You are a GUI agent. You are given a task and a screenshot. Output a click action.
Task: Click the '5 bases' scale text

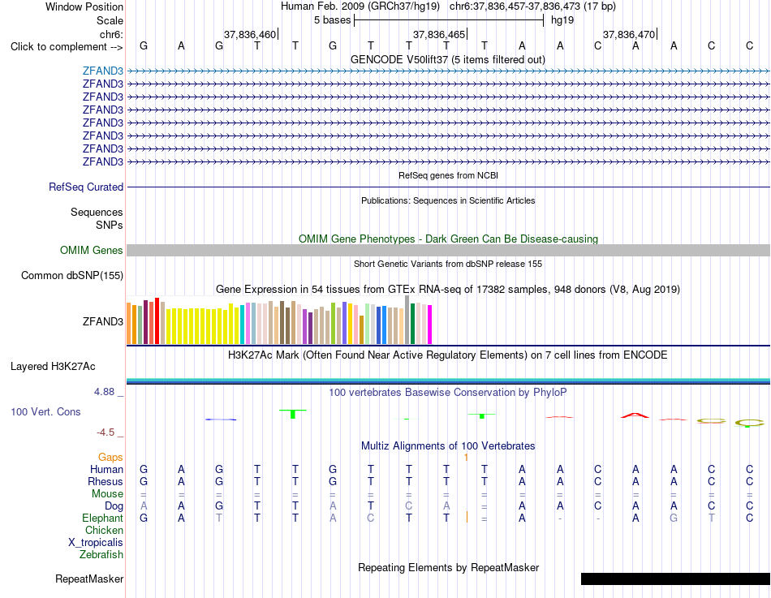333,20
